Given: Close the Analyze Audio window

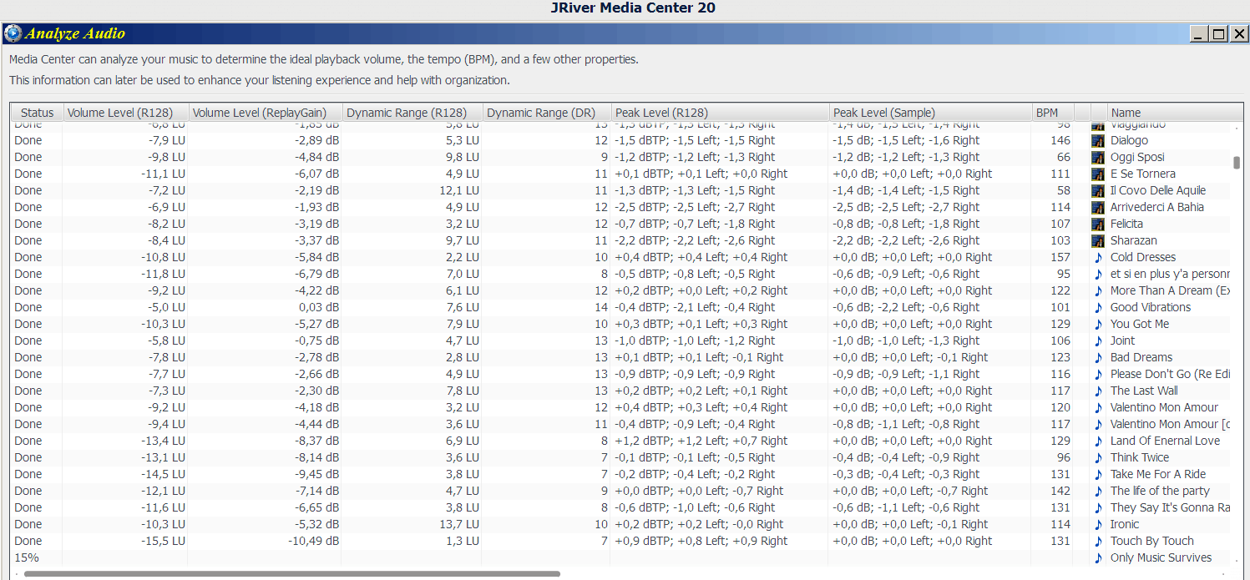Looking at the screenshot, I should tap(1239, 34).
